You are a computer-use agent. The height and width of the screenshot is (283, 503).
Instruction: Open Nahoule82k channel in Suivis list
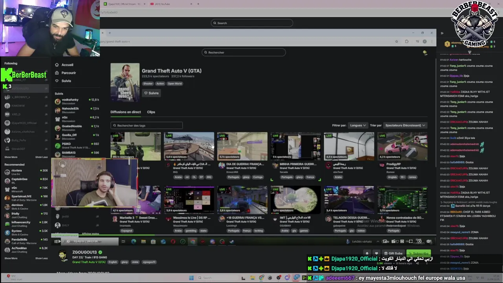(x=77, y=110)
